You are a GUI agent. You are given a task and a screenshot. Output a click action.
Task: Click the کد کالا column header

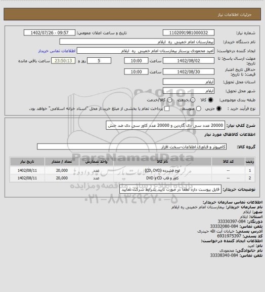(x=228, y=162)
